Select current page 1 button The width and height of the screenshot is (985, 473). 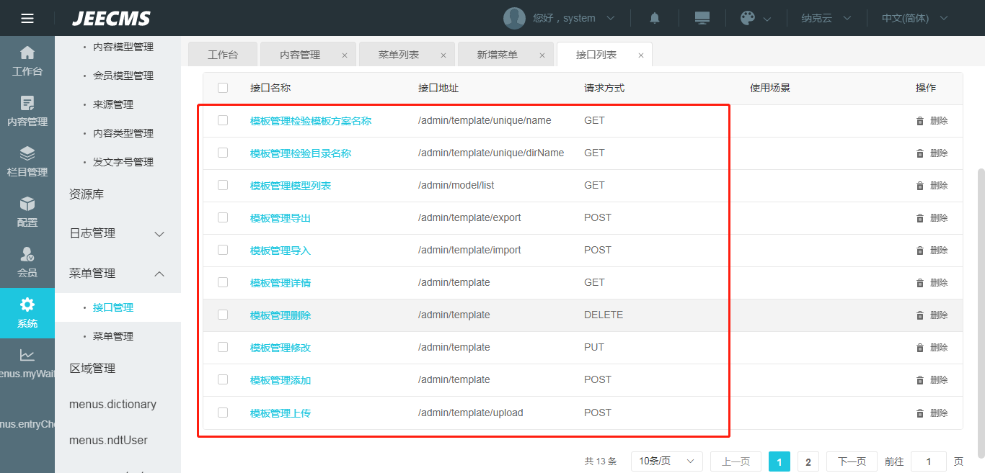tap(779, 461)
